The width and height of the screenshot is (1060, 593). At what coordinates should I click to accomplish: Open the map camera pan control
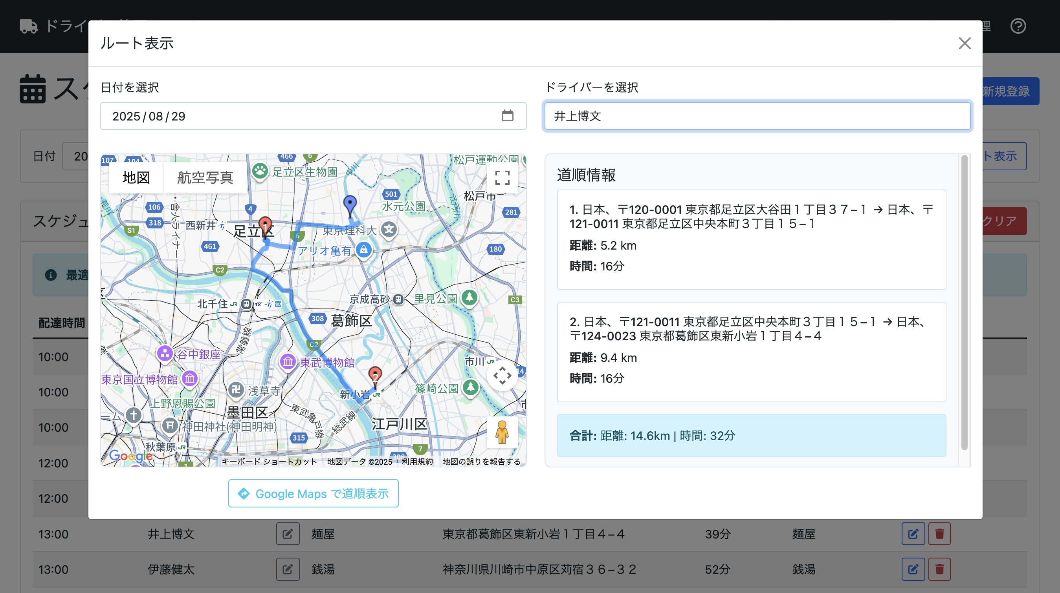(502, 376)
